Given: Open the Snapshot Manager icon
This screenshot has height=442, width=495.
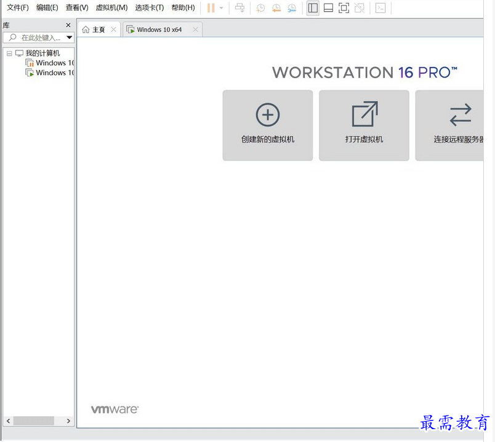Looking at the screenshot, I should 292,8.
